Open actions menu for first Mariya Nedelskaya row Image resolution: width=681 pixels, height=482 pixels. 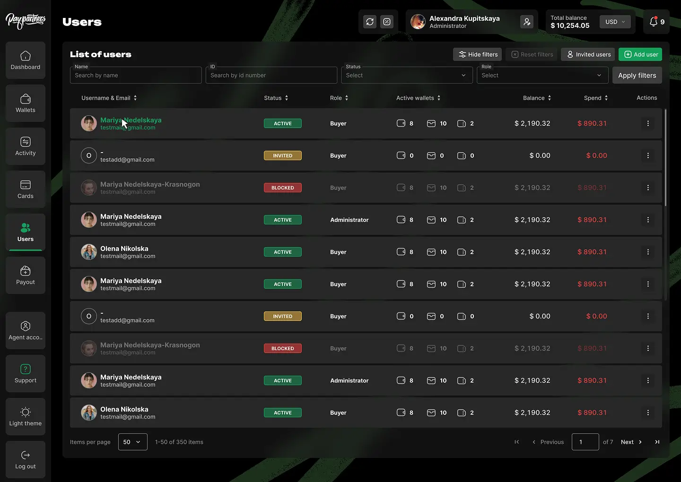648,123
